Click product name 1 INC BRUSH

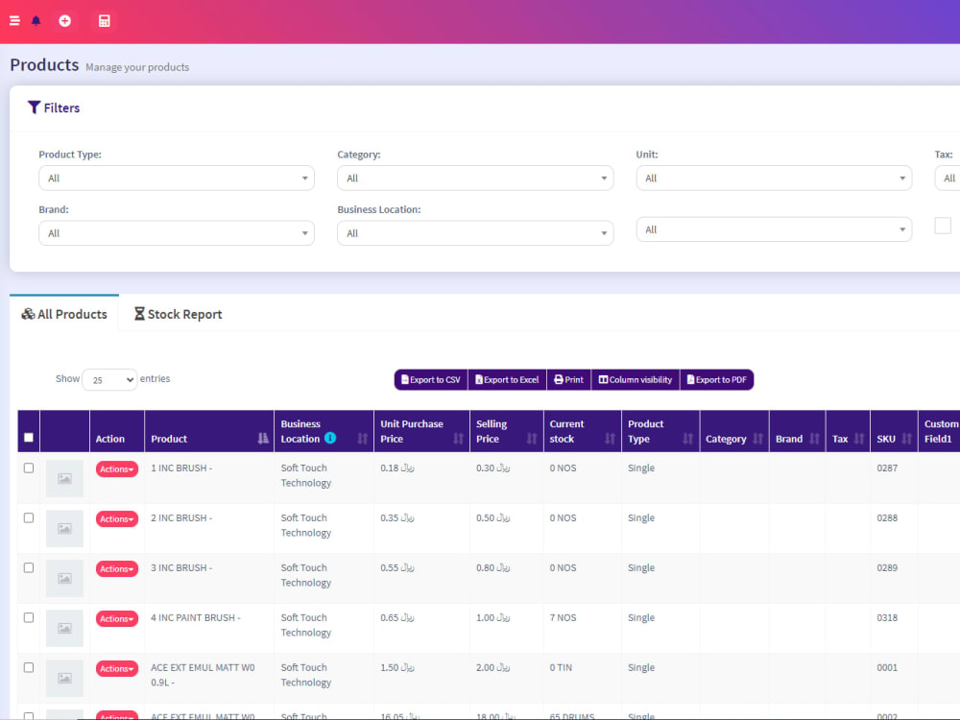pos(181,468)
